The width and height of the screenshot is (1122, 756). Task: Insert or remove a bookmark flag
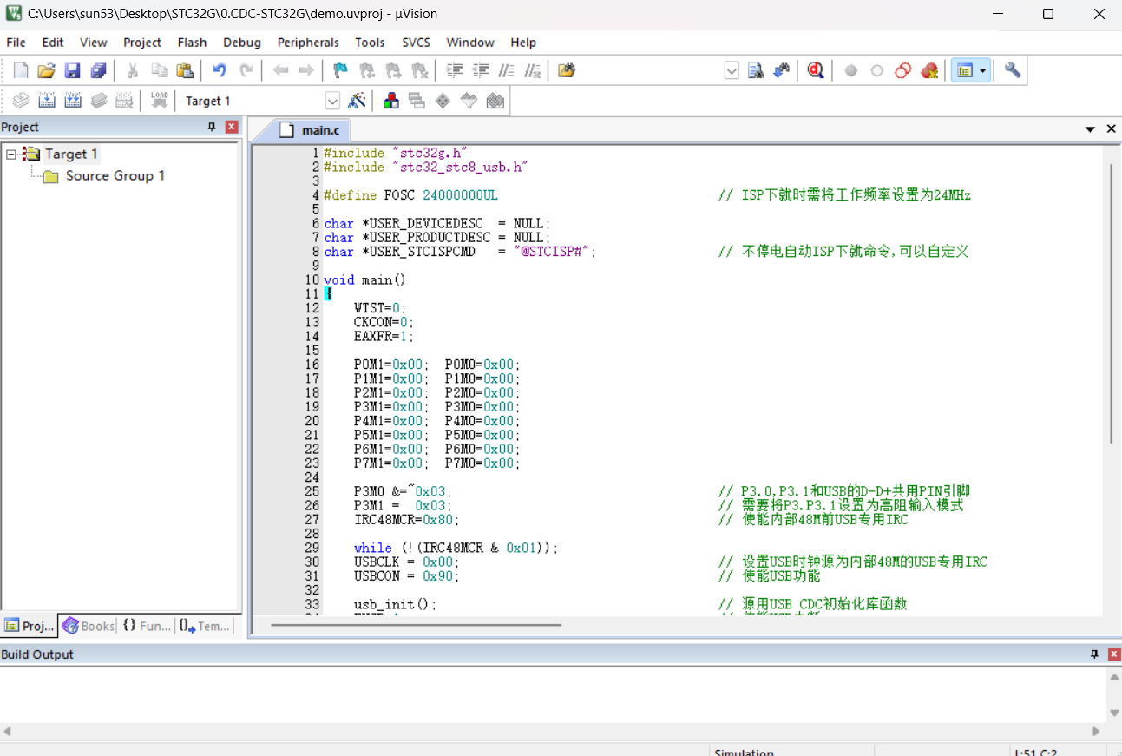[340, 70]
